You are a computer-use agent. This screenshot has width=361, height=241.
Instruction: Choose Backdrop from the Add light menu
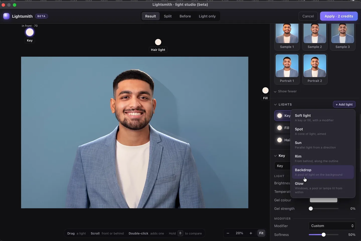pyautogui.click(x=323, y=172)
